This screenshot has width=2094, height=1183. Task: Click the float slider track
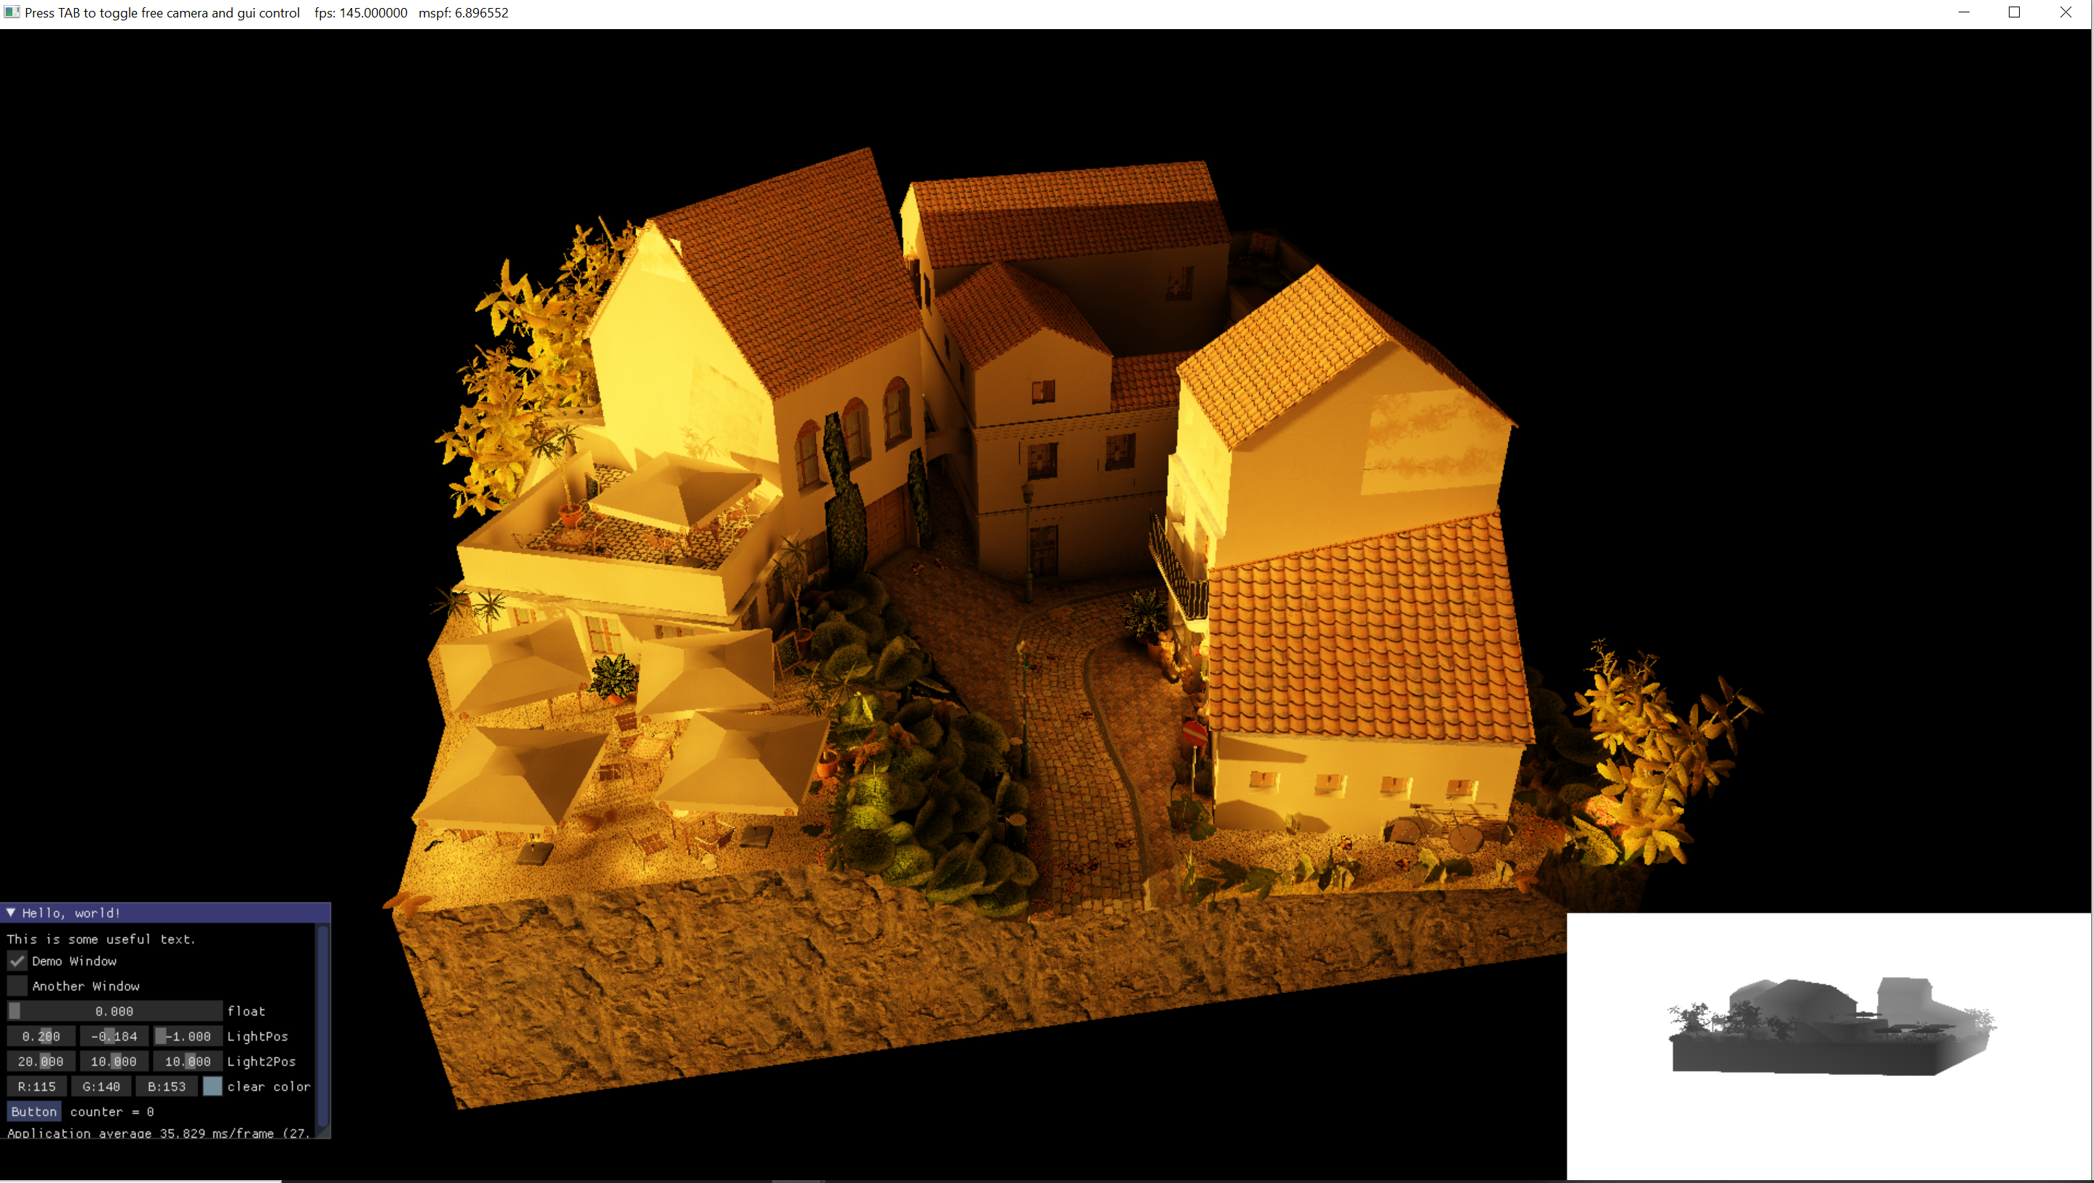[114, 1011]
